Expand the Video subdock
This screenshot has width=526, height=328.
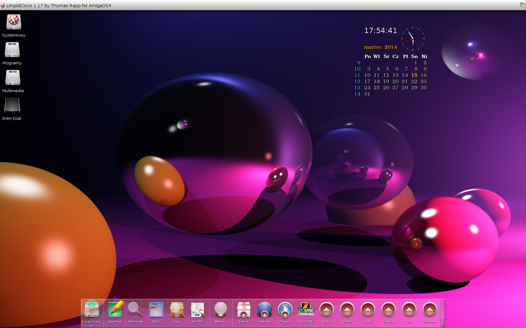tap(347, 310)
